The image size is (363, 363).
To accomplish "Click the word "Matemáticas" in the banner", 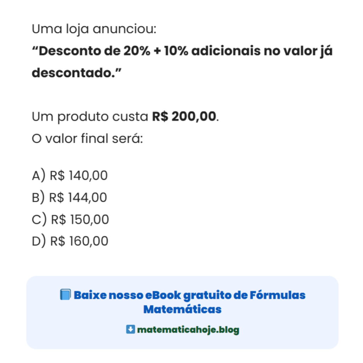I will click(x=182, y=309).
